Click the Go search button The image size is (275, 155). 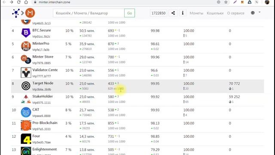coord(129,13)
